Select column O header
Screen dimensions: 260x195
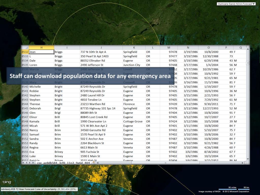208,47
